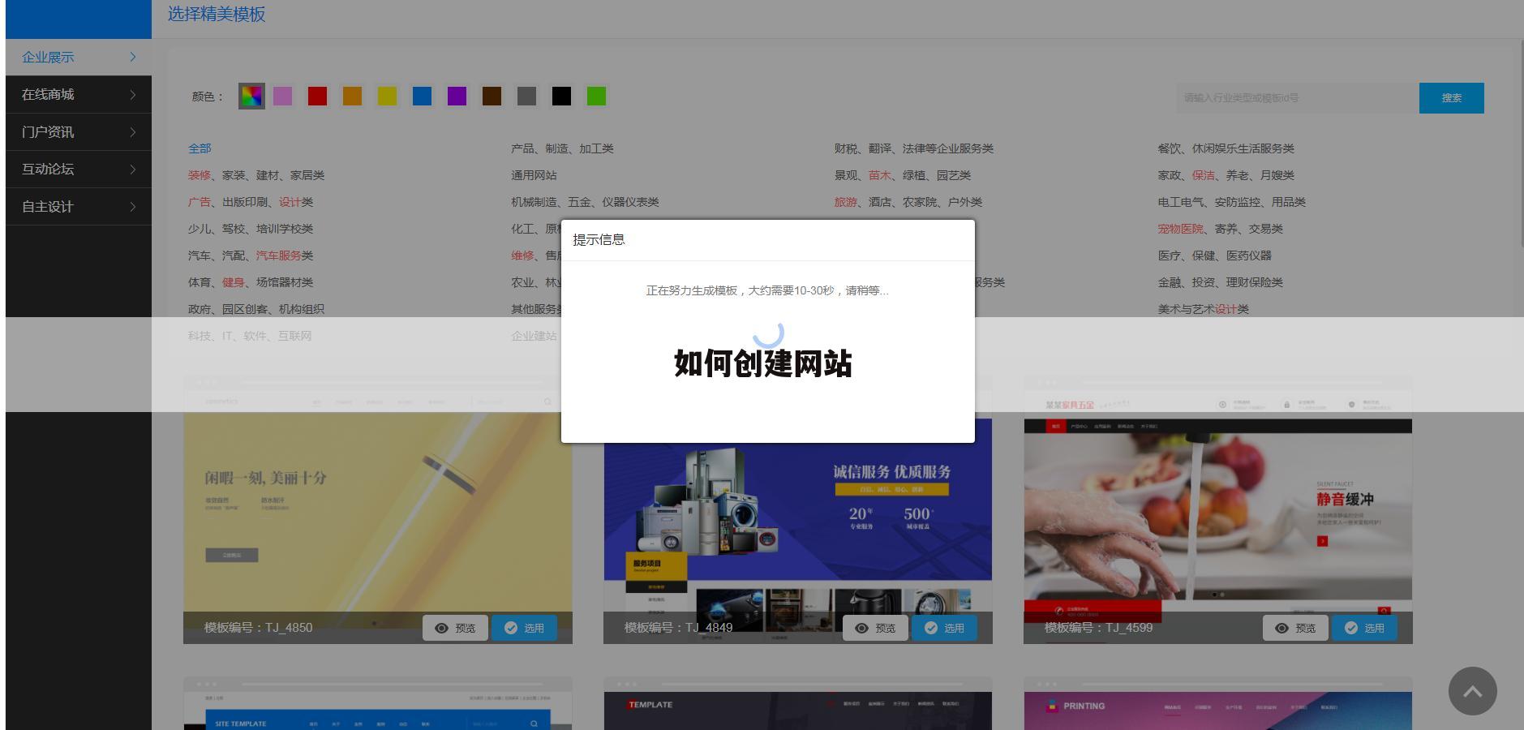Screen dimensions: 1524x730
Task: Preview template TJ_4599
Action: point(1295,628)
